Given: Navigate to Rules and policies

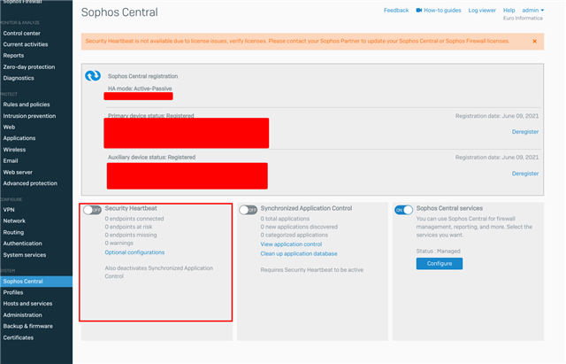Looking at the screenshot, I should pos(27,105).
